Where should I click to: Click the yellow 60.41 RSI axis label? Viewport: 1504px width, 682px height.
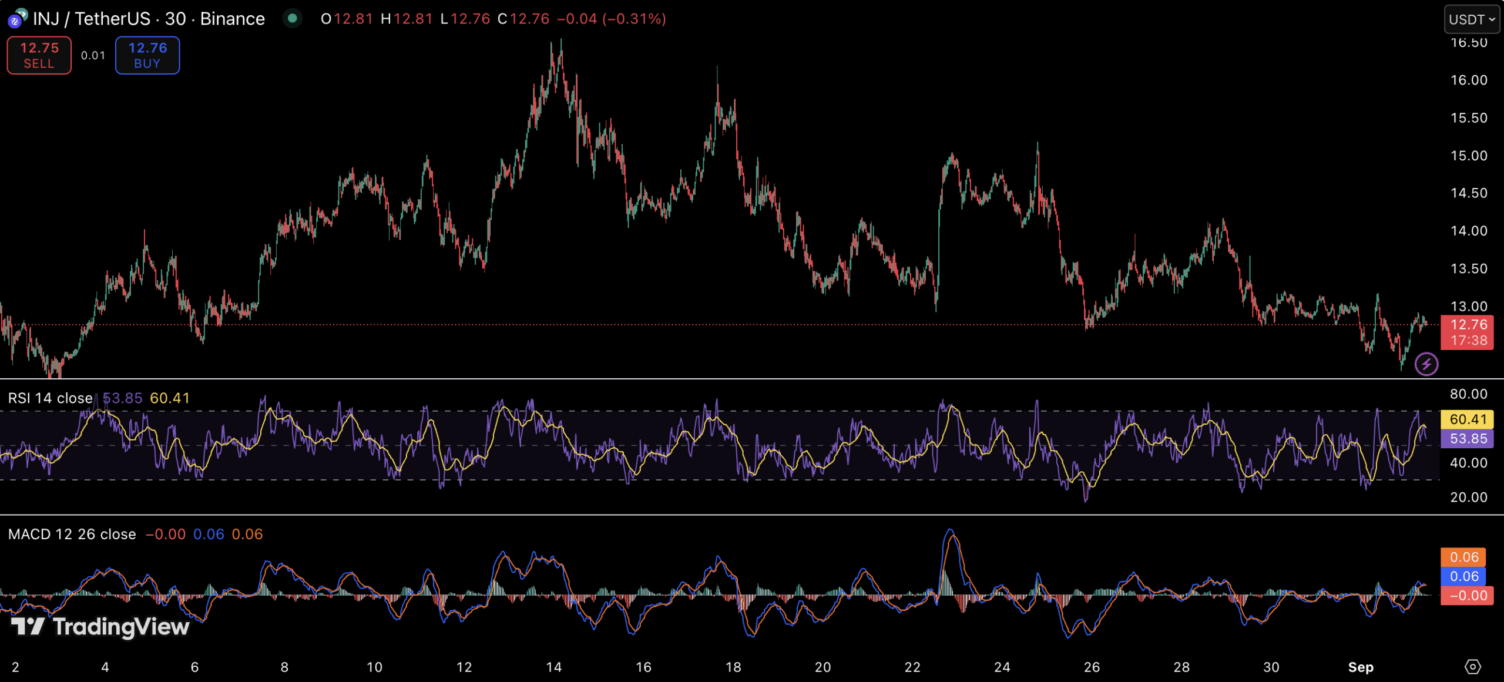[x=1468, y=419]
